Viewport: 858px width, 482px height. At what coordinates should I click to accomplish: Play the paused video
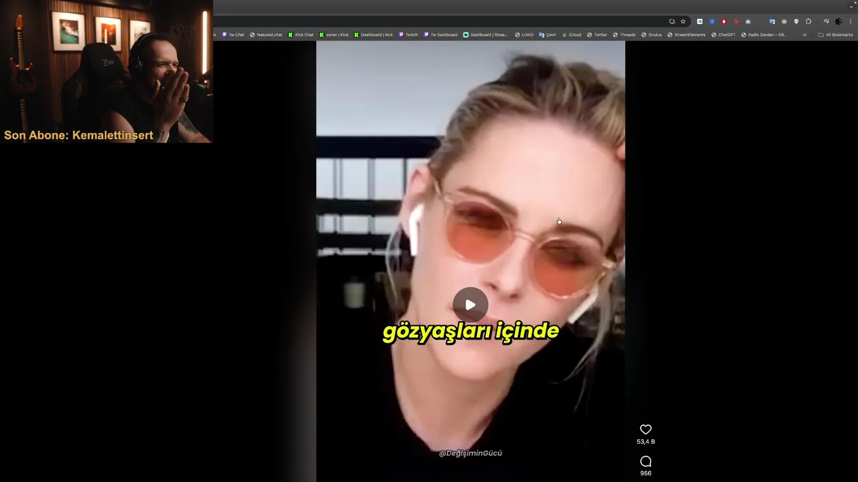(471, 305)
